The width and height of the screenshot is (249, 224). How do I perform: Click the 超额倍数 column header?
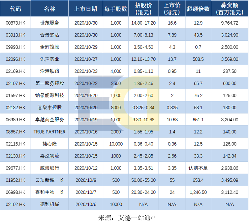pyautogui.click(x=198, y=9)
